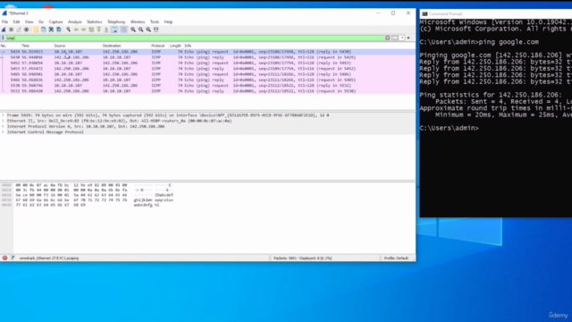Screen dimensions: 572x322
Task: Click in the icmp display filter field
Action: coord(195,38)
